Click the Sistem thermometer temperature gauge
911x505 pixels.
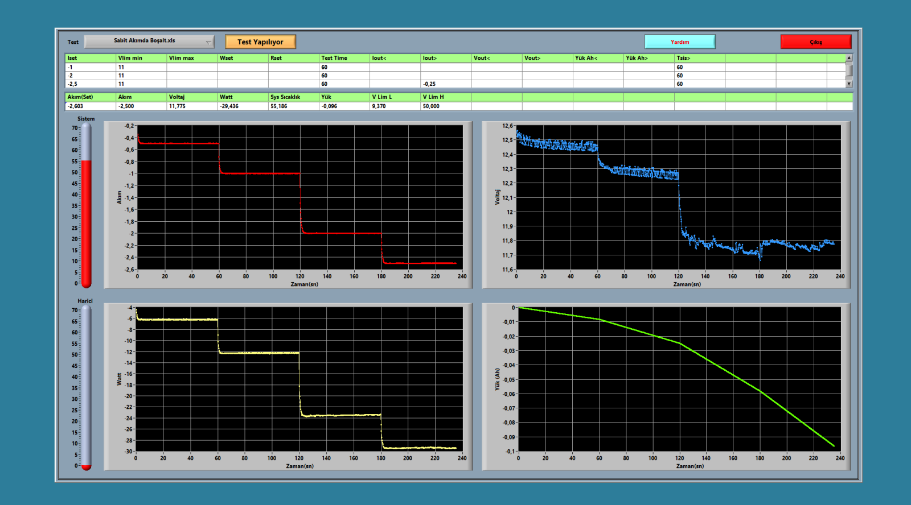coord(86,205)
